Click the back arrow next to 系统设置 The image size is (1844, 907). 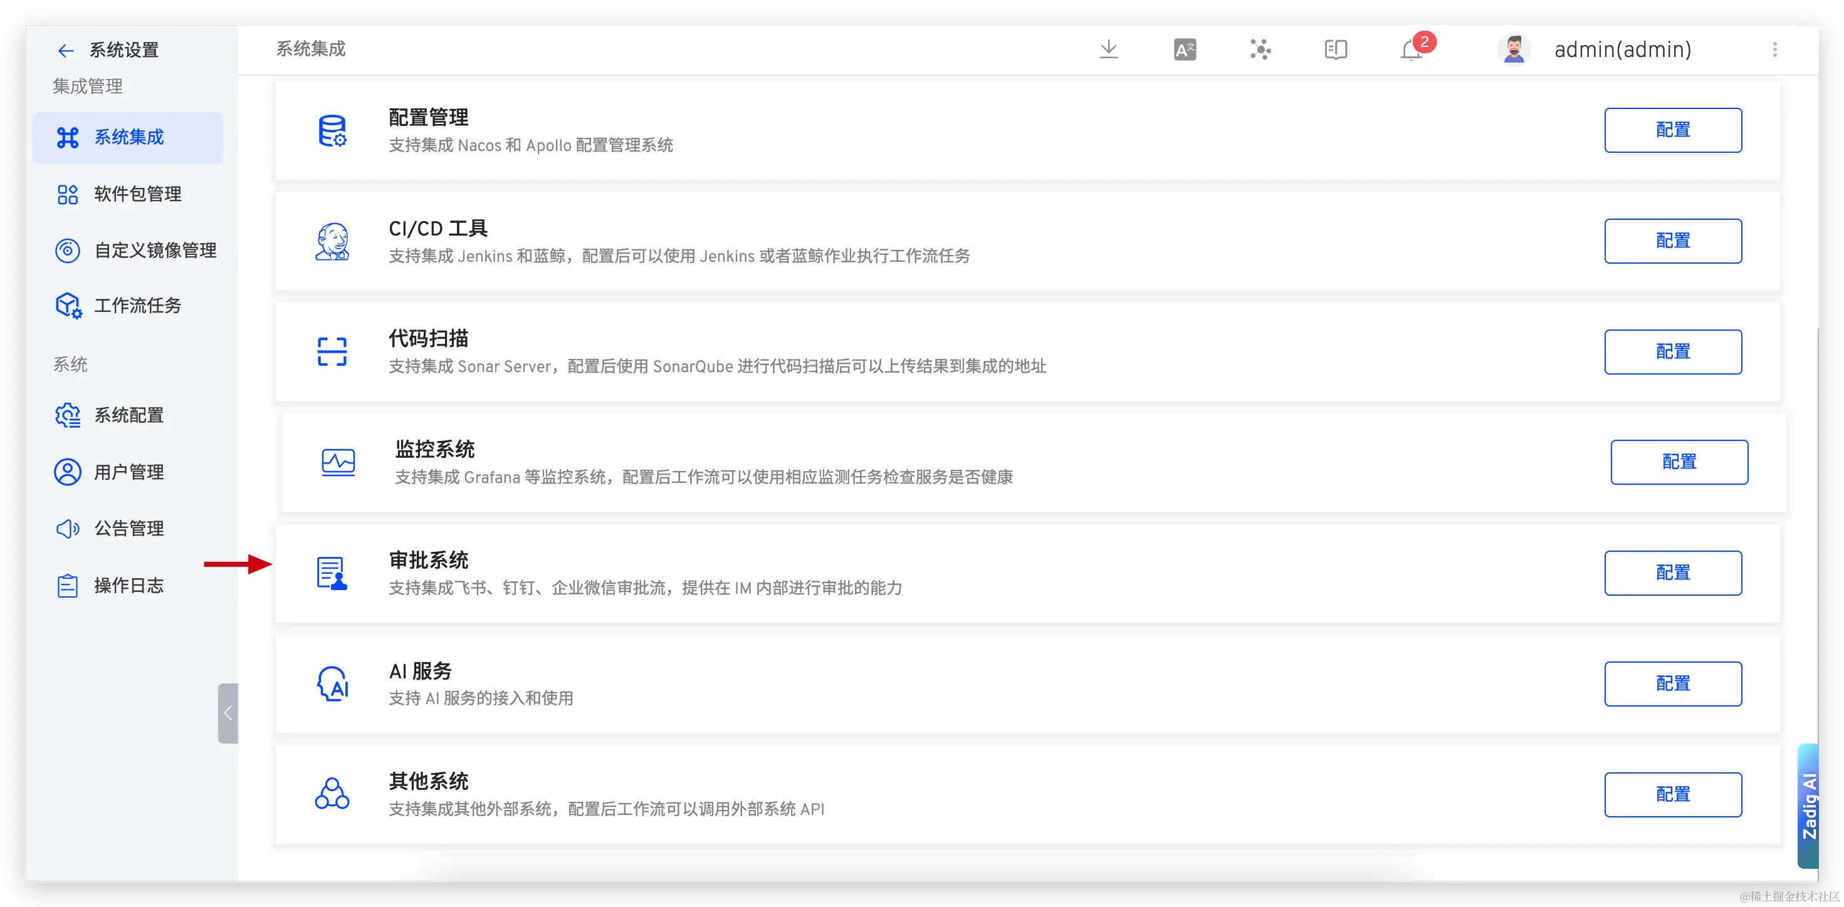(66, 50)
